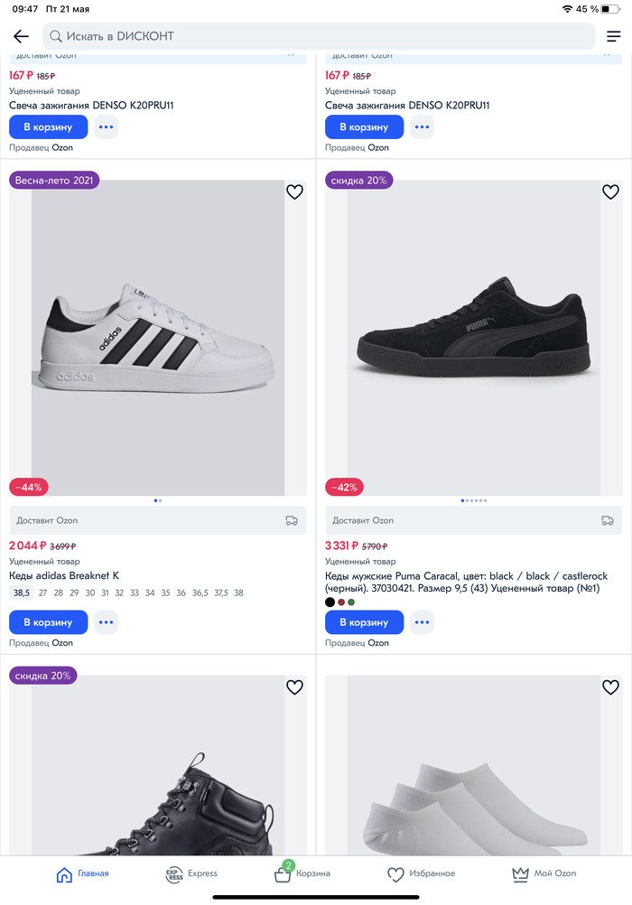Add adidas Breaknet K to cart
The width and height of the screenshot is (632, 905).
coord(48,622)
